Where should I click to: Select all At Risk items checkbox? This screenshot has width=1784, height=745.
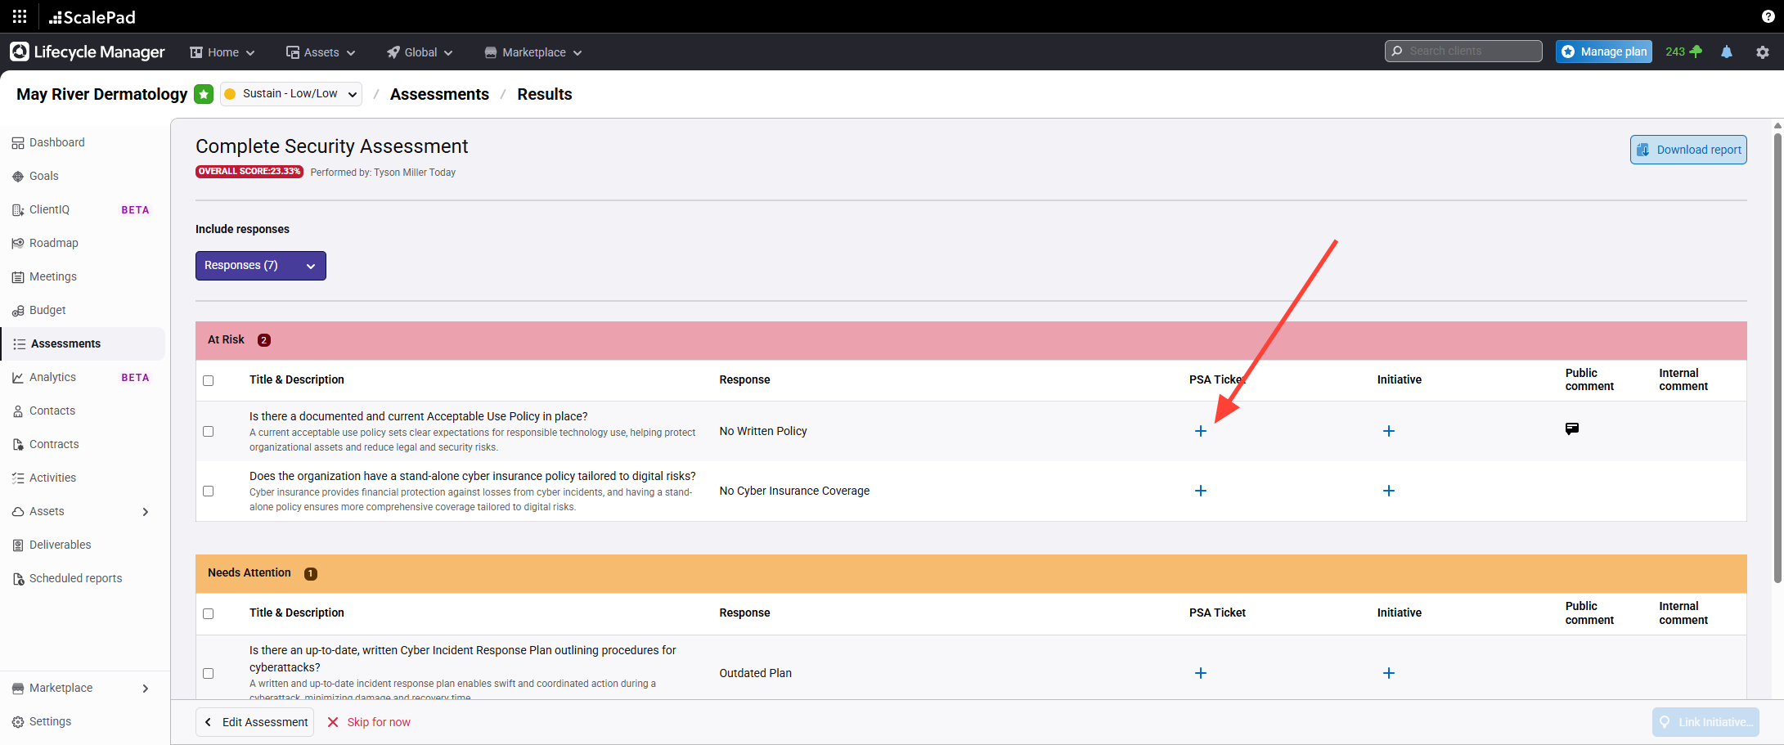click(x=209, y=380)
